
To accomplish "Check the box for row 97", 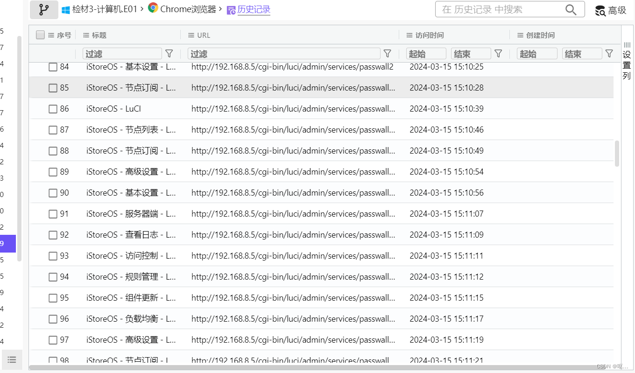I will tap(53, 340).
